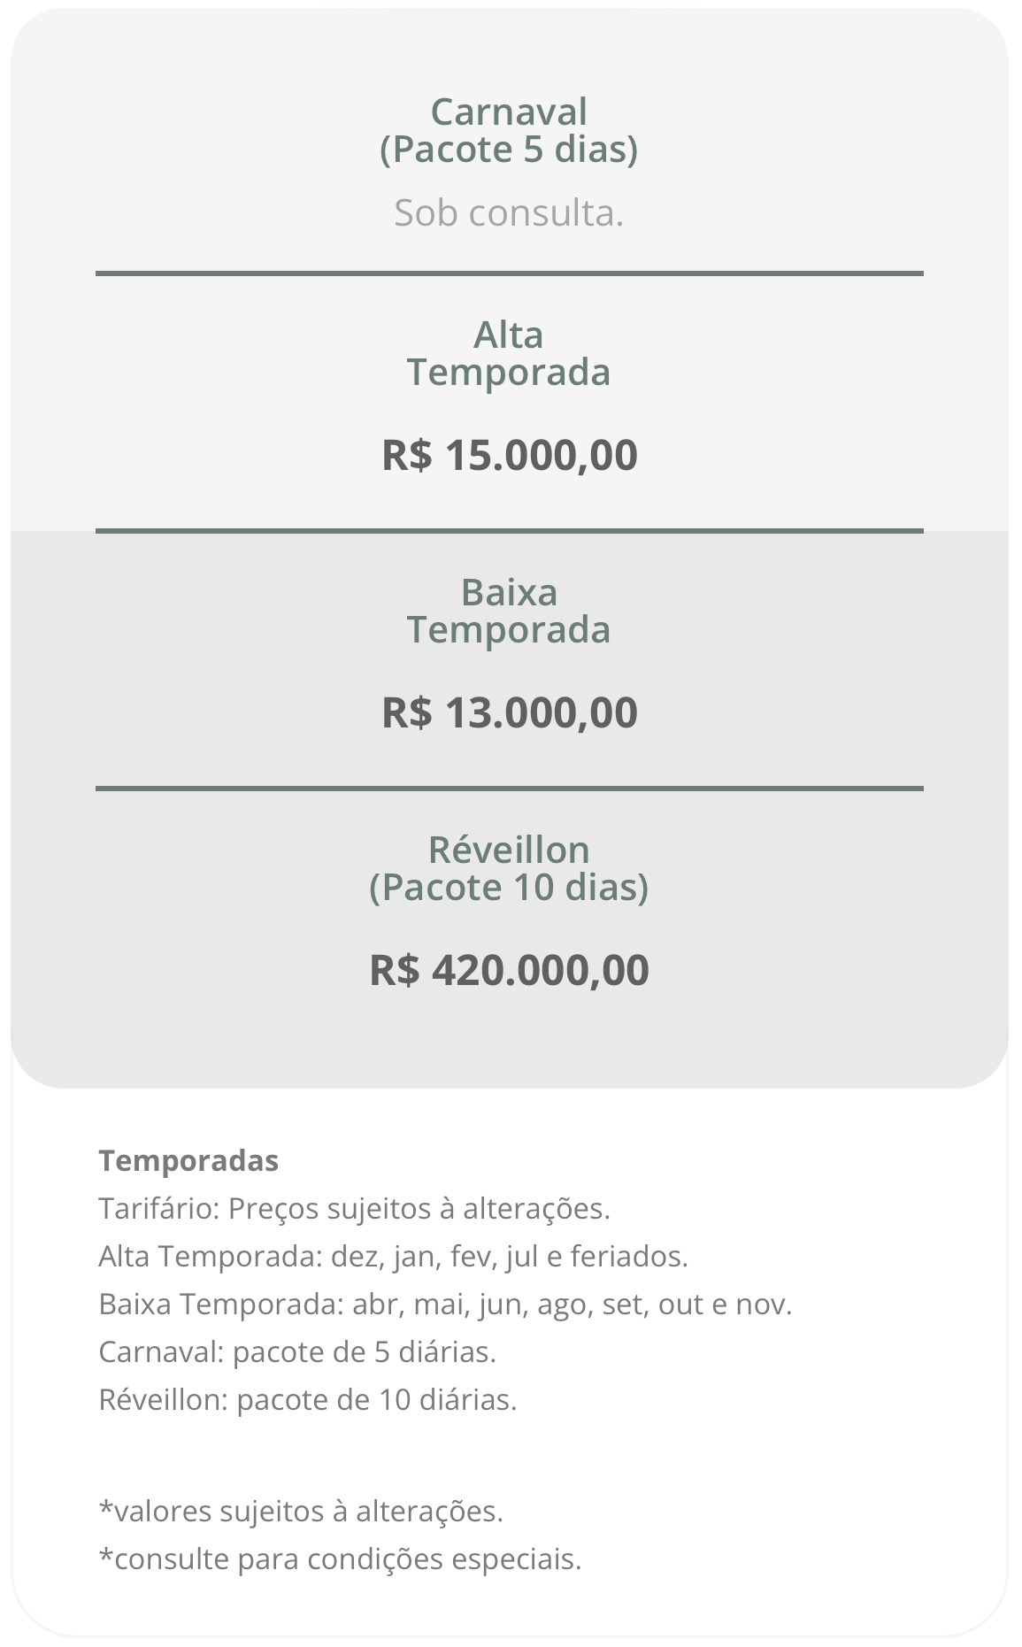The image size is (1022, 1647).
Task: Click the "Réveillon: pacote de 10 diárias" note
Action: [307, 1399]
